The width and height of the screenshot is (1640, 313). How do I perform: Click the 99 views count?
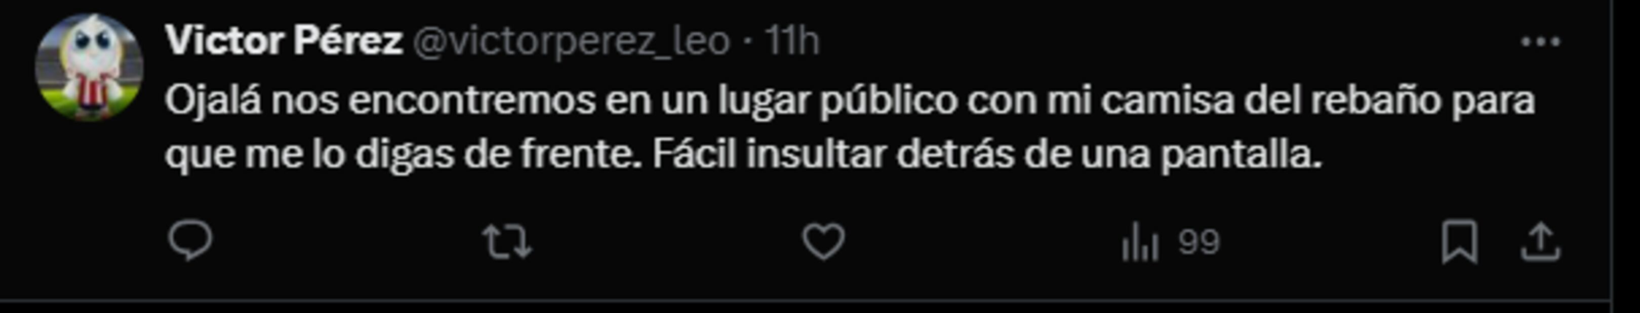click(x=1198, y=242)
